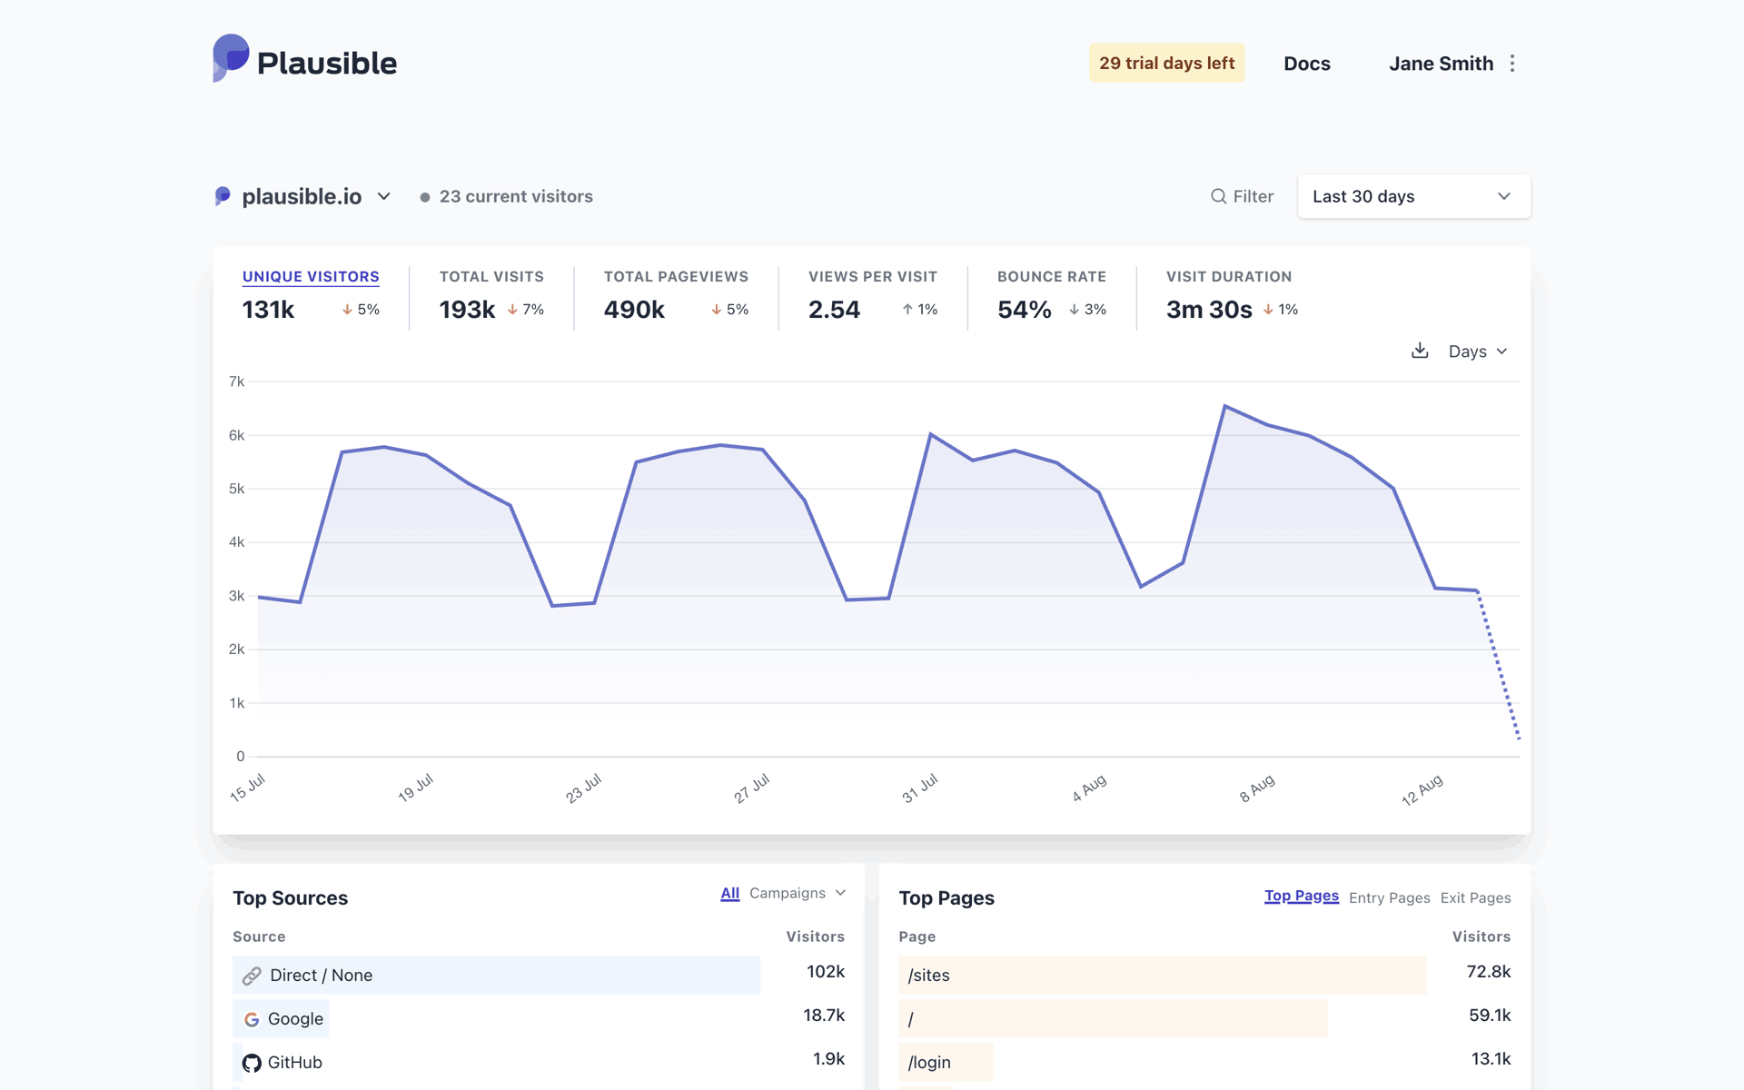Screen dimensions: 1744x1090
Task: Click the GitHub source logo icon
Action: [x=252, y=1063]
